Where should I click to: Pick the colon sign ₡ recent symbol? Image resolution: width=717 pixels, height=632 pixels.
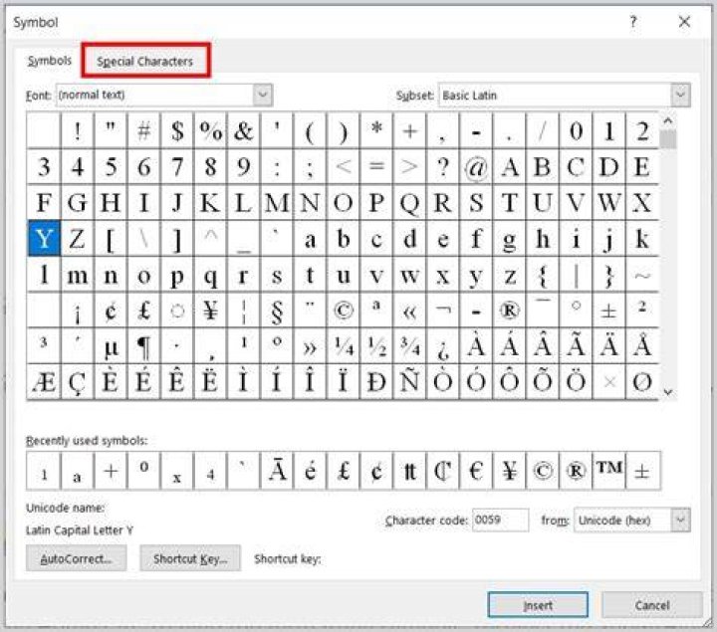click(442, 471)
